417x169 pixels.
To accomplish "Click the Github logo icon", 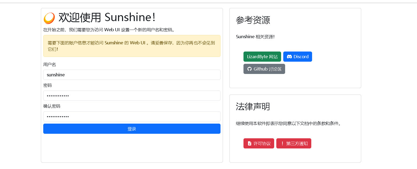I will [x=249, y=69].
